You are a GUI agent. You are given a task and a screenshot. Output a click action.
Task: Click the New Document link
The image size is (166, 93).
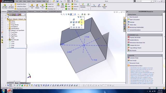pos(134,17)
